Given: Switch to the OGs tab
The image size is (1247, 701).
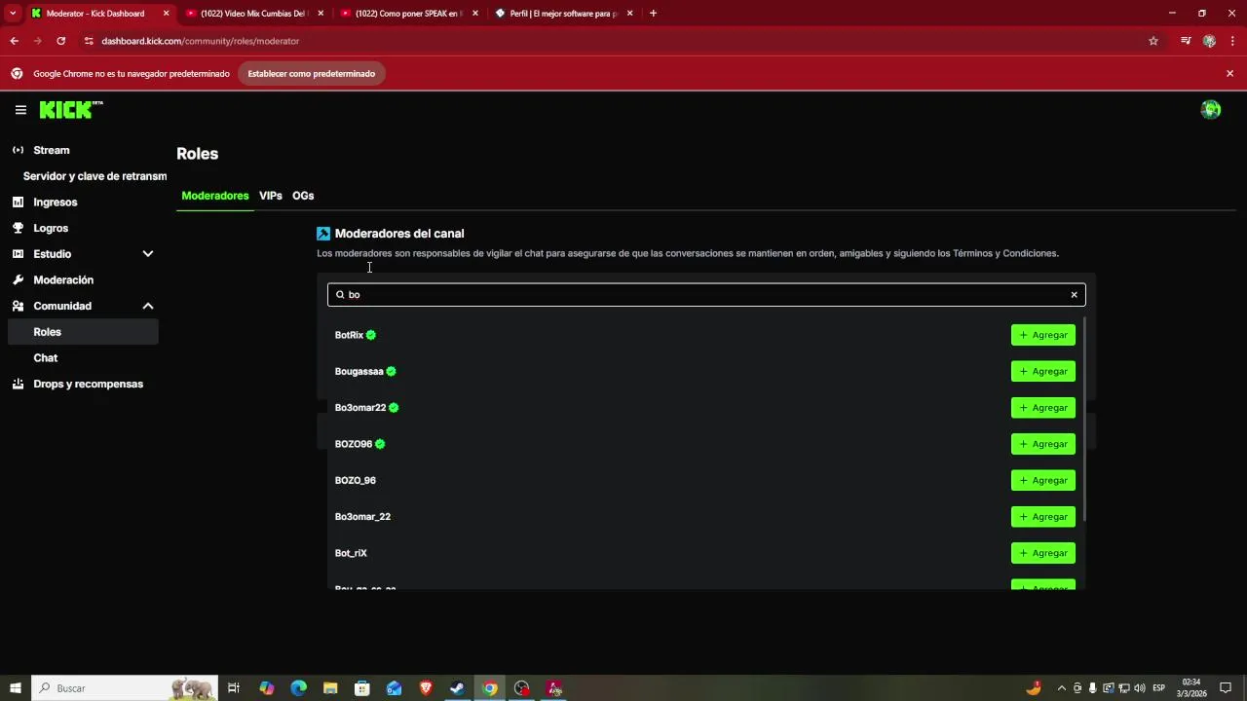Looking at the screenshot, I should click(303, 196).
